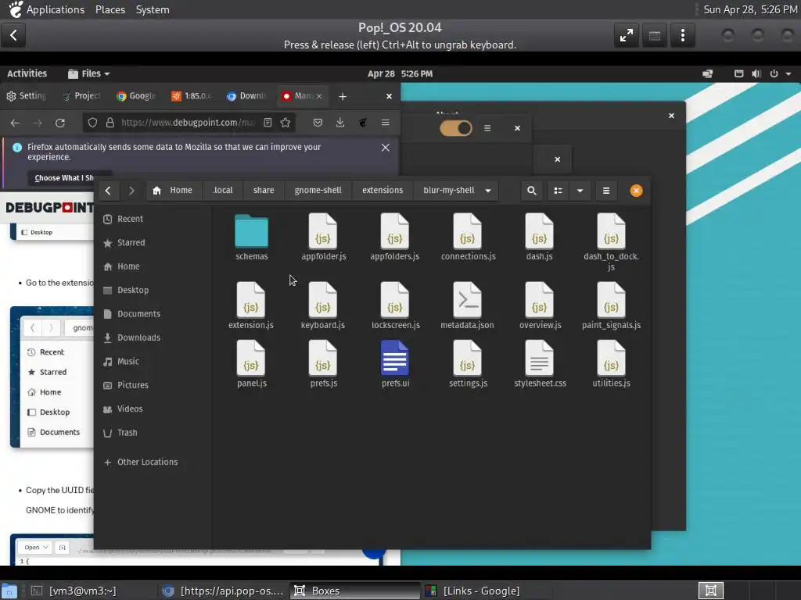The image size is (801, 600).
Task: Click the Files search icon
Action: click(532, 191)
